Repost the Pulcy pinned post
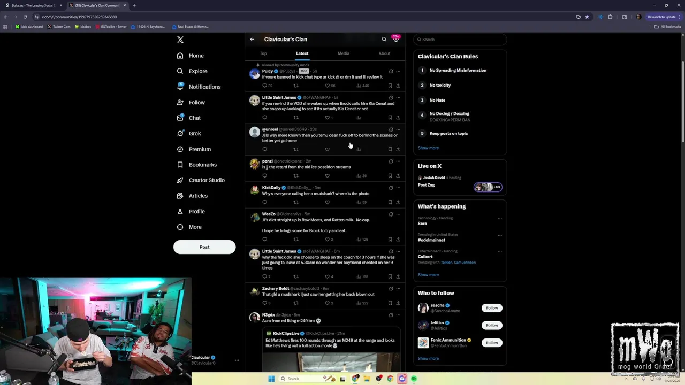 pyautogui.click(x=296, y=86)
